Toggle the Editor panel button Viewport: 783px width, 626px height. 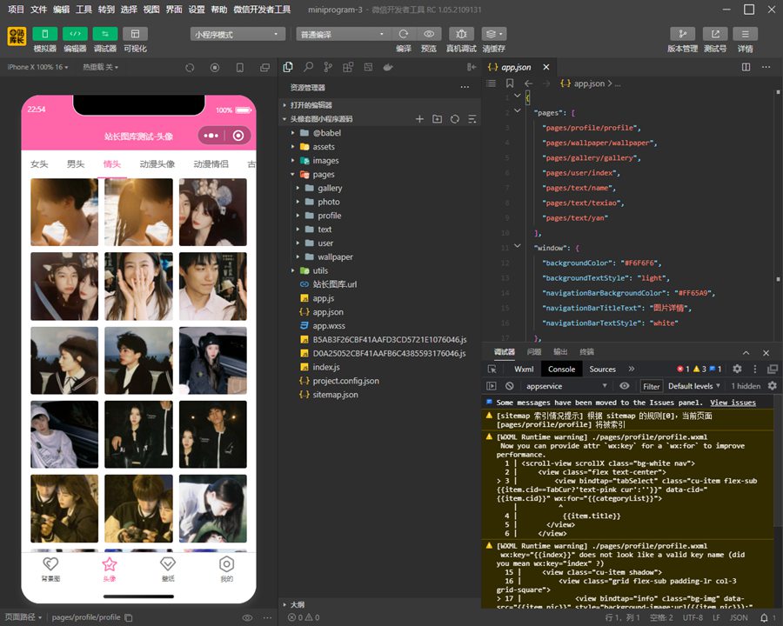75,34
